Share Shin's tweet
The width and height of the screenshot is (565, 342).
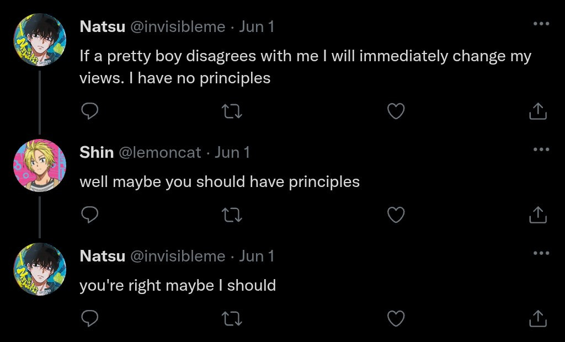tap(537, 215)
